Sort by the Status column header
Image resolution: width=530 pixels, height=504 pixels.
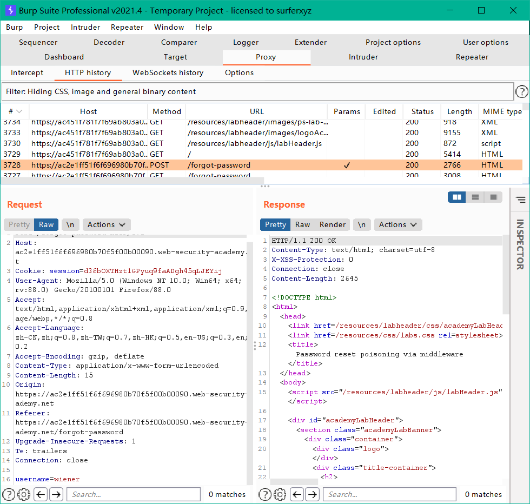coord(422,111)
